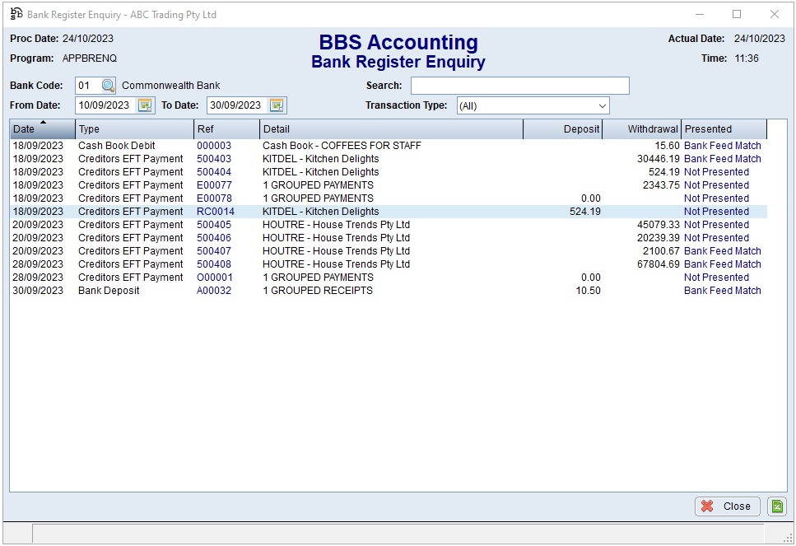Click the app icon in title bar
Image resolution: width=796 pixels, height=546 pixels.
(16, 14)
